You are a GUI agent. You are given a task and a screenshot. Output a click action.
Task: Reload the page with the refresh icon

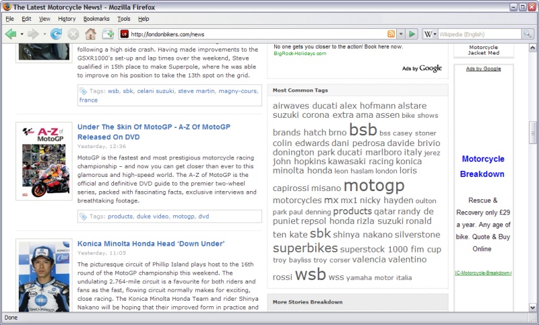(56, 34)
